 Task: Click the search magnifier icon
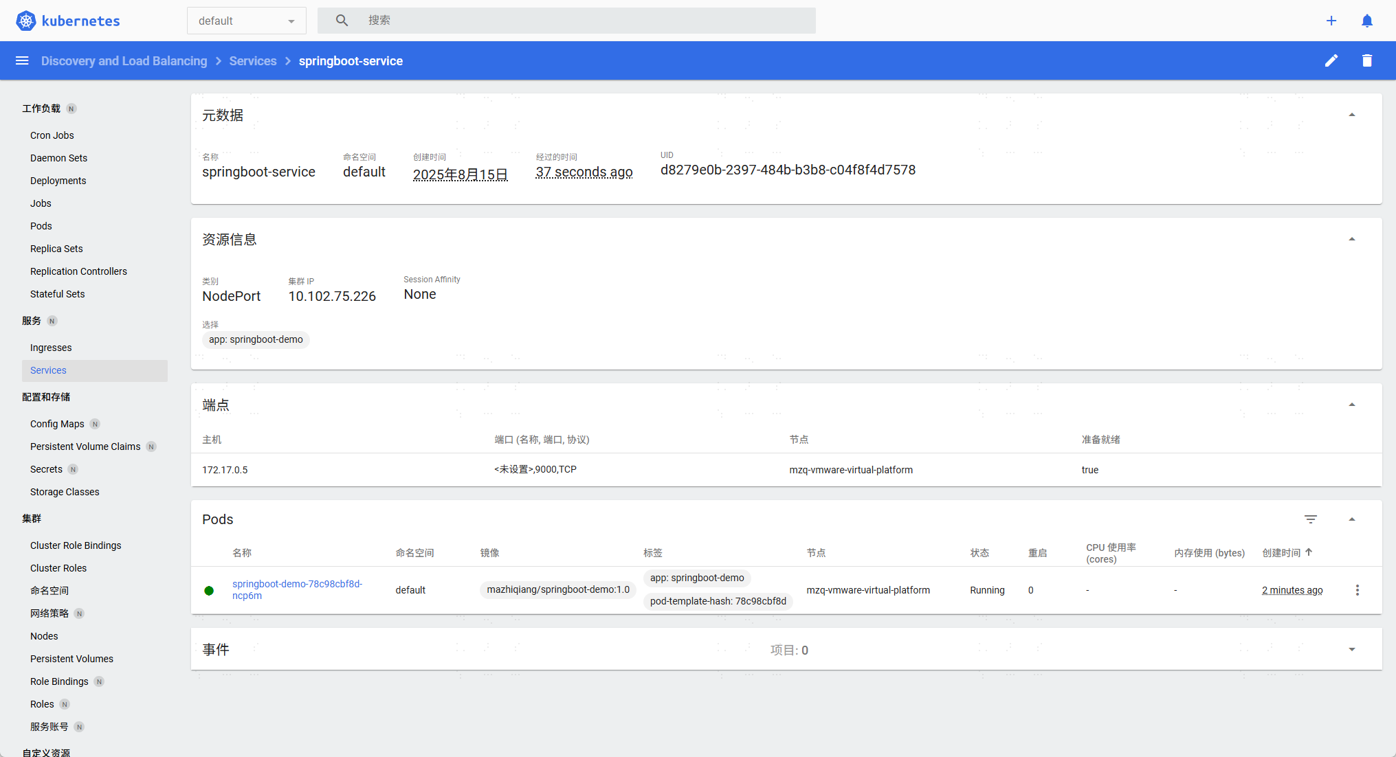pos(342,21)
